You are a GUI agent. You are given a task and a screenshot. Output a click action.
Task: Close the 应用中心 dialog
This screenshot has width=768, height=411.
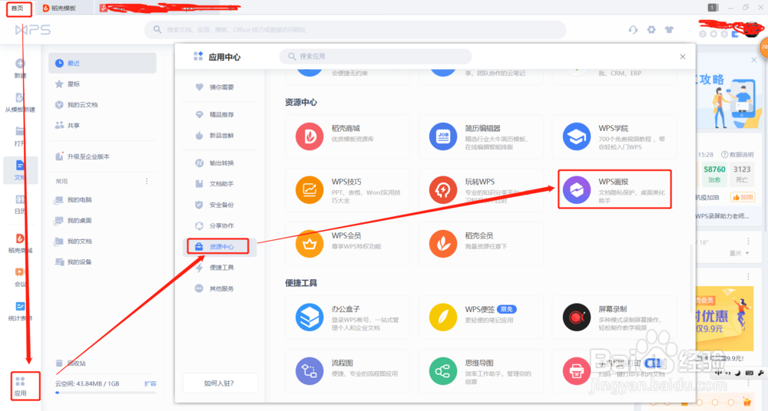683,57
